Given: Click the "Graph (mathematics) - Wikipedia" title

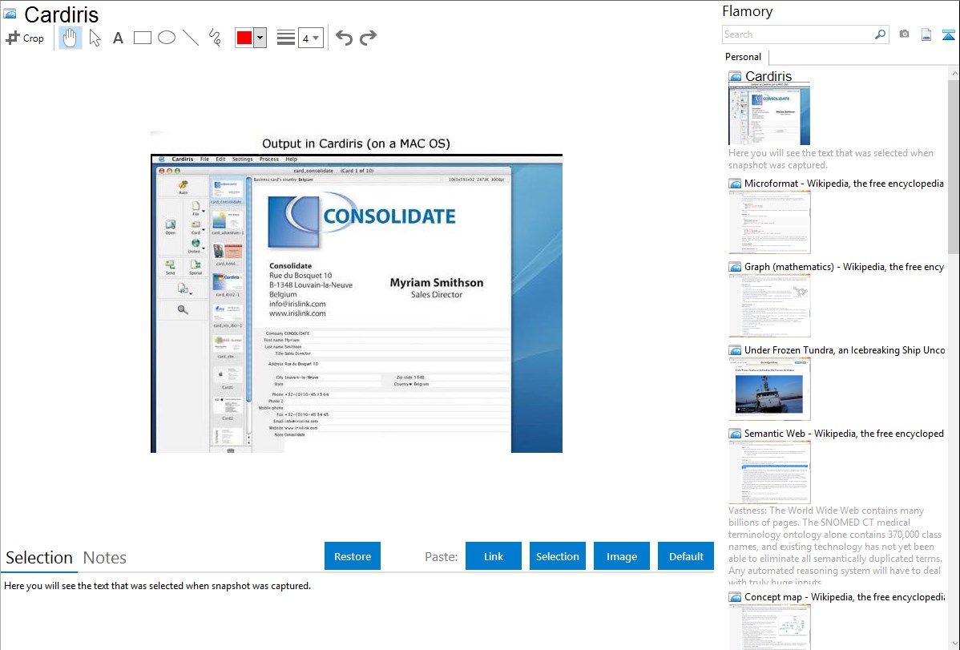Looking at the screenshot, I should tap(845, 267).
